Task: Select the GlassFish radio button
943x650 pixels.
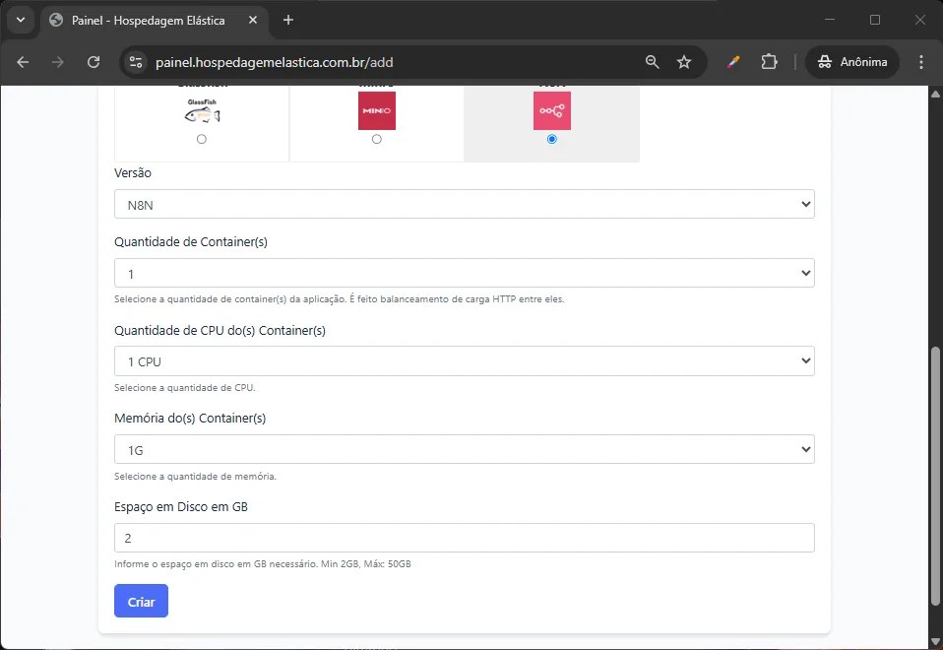Action: tap(202, 139)
